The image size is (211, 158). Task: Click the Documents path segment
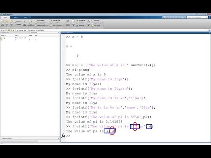click(32, 30)
